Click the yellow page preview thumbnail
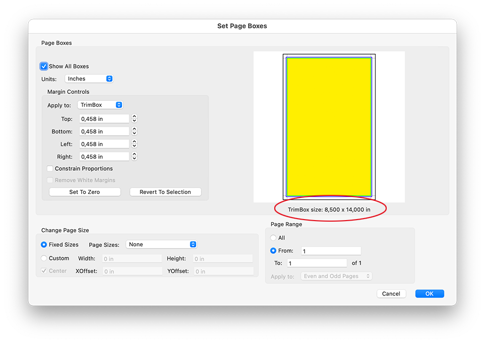This screenshot has width=485, height=343. [329, 127]
